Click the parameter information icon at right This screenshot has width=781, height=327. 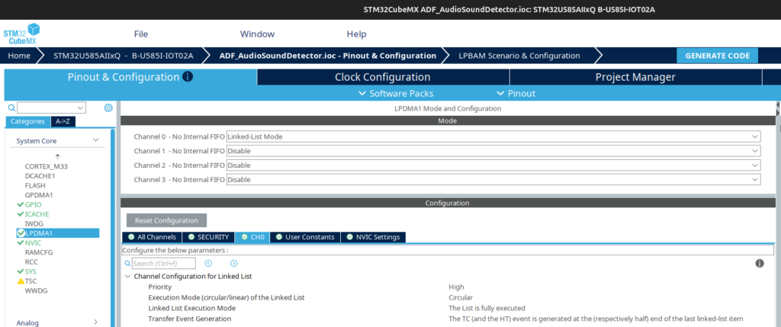(760, 263)
